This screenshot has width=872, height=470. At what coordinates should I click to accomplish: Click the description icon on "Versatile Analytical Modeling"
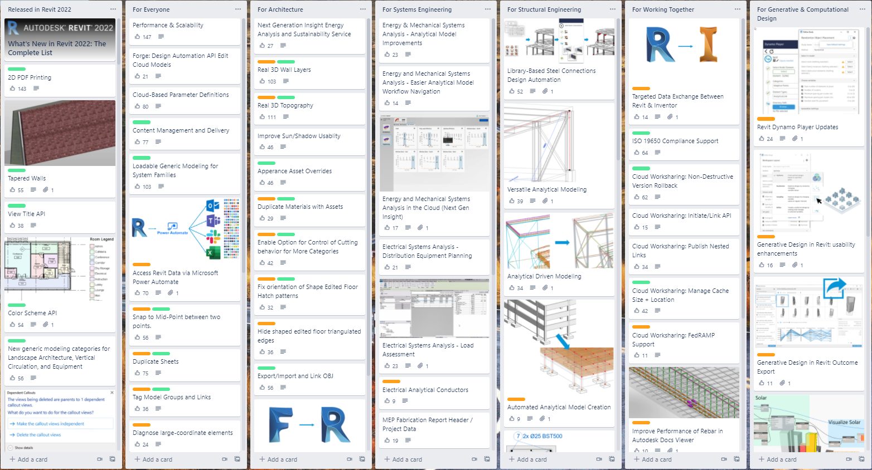coord(532,201)
